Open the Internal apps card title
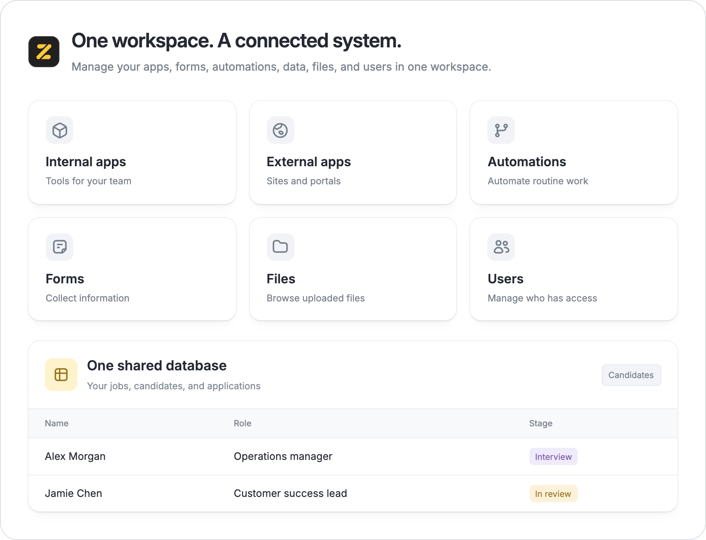The image size is (706, 540). click(86, 162)
